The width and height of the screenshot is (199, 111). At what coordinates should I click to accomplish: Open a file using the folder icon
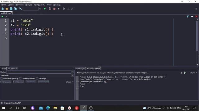(x=7, y=9)
